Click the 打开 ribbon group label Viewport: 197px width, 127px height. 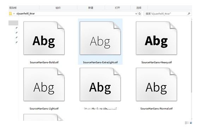coord(117,8)
